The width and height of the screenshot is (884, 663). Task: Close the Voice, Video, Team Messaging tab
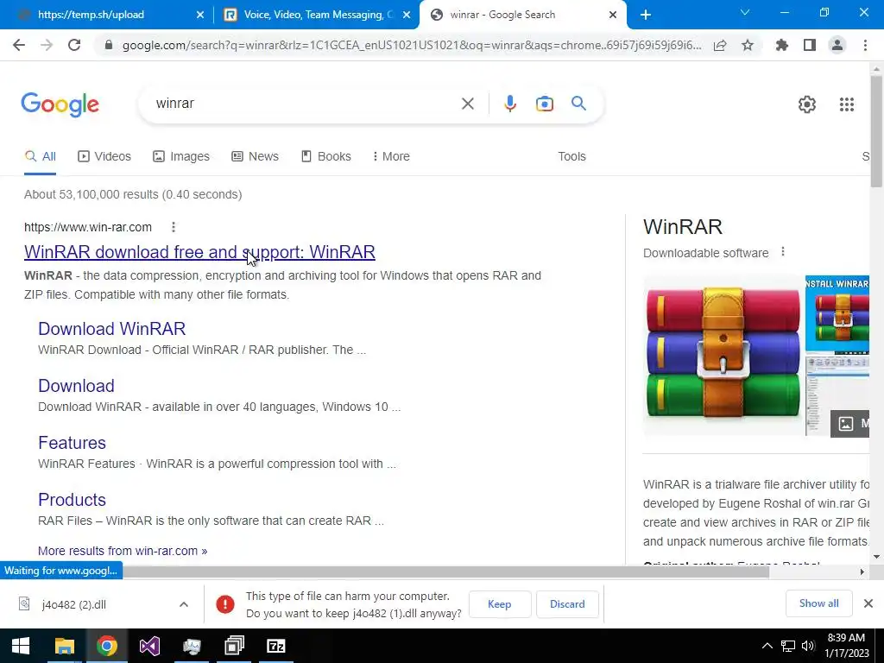click(407, 16)
